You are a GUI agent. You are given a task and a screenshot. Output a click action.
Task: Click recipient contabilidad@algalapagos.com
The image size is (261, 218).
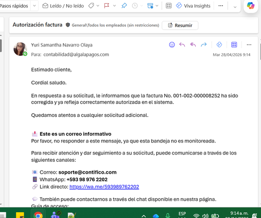point(76,55)
